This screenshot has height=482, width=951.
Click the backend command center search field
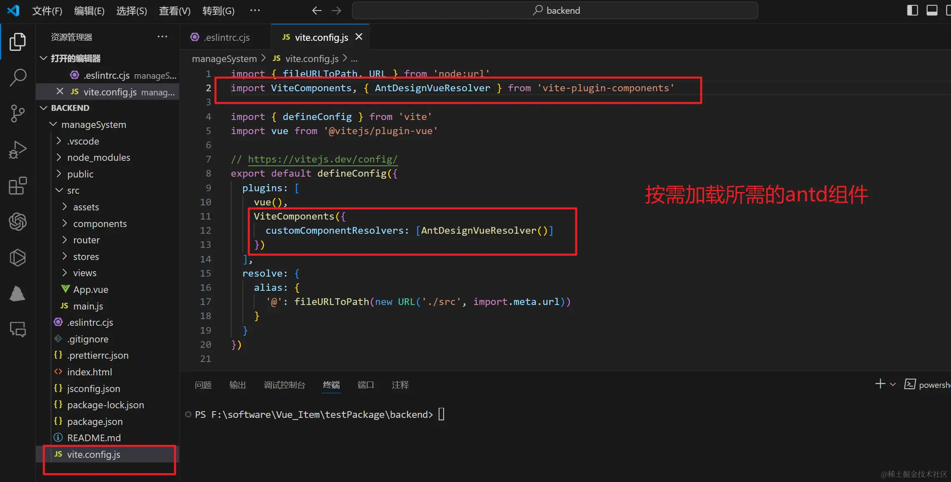pos(555,10)
